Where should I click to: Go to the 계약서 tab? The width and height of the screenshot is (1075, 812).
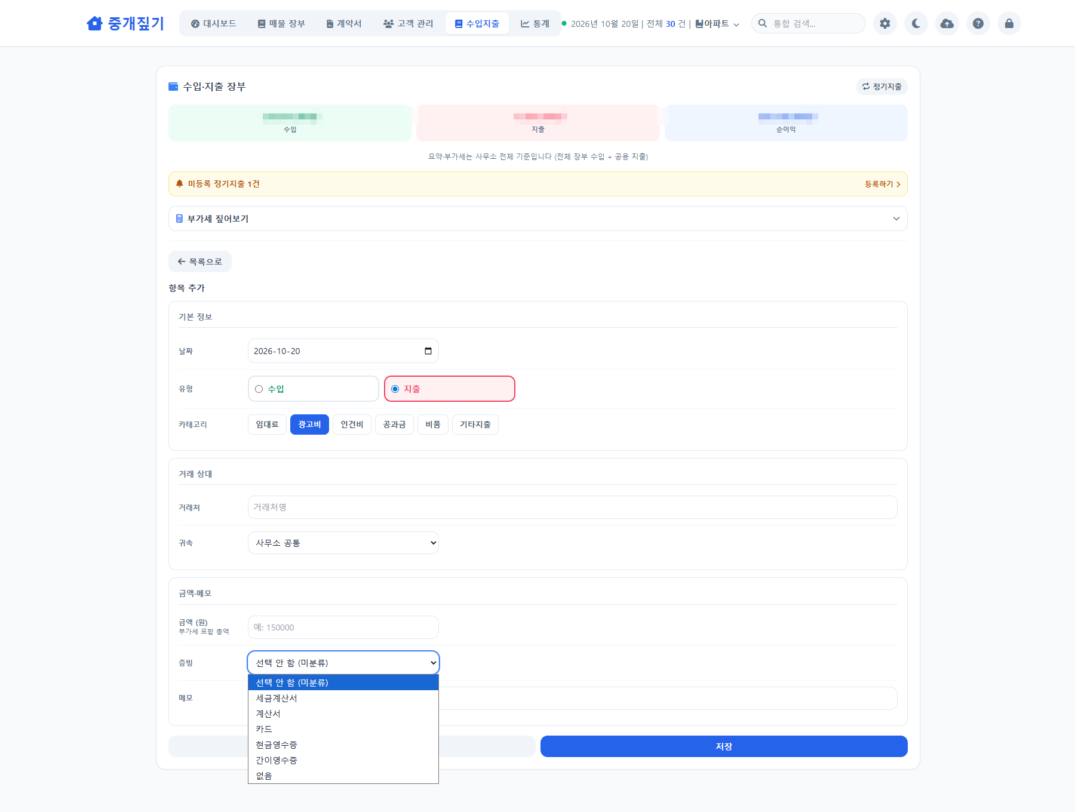(344, 23)
